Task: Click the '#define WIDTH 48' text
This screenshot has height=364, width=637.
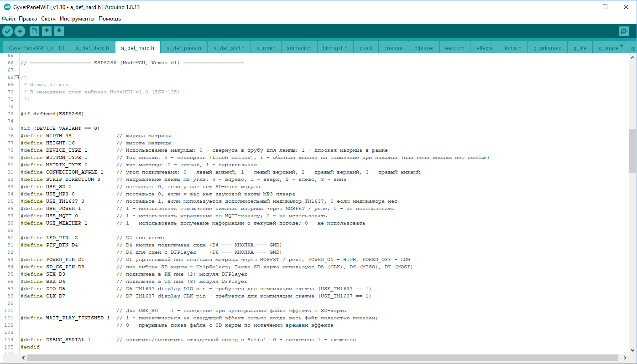Action: click(46, 136)
